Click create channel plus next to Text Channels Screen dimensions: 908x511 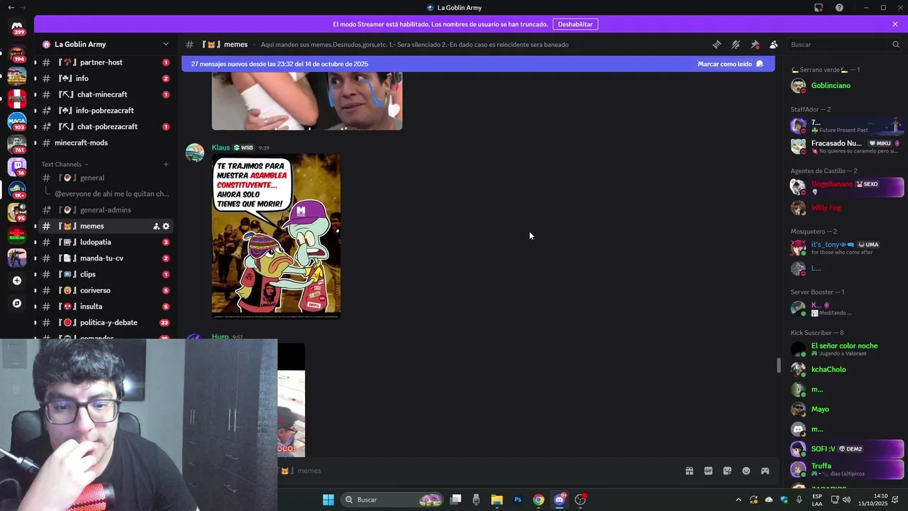(166, 164)
